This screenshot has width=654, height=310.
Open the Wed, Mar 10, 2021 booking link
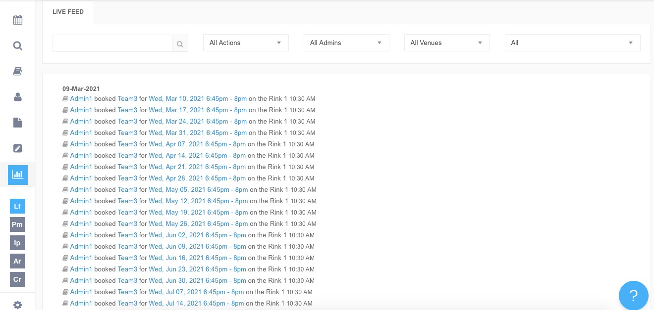(x=198, y=99)
